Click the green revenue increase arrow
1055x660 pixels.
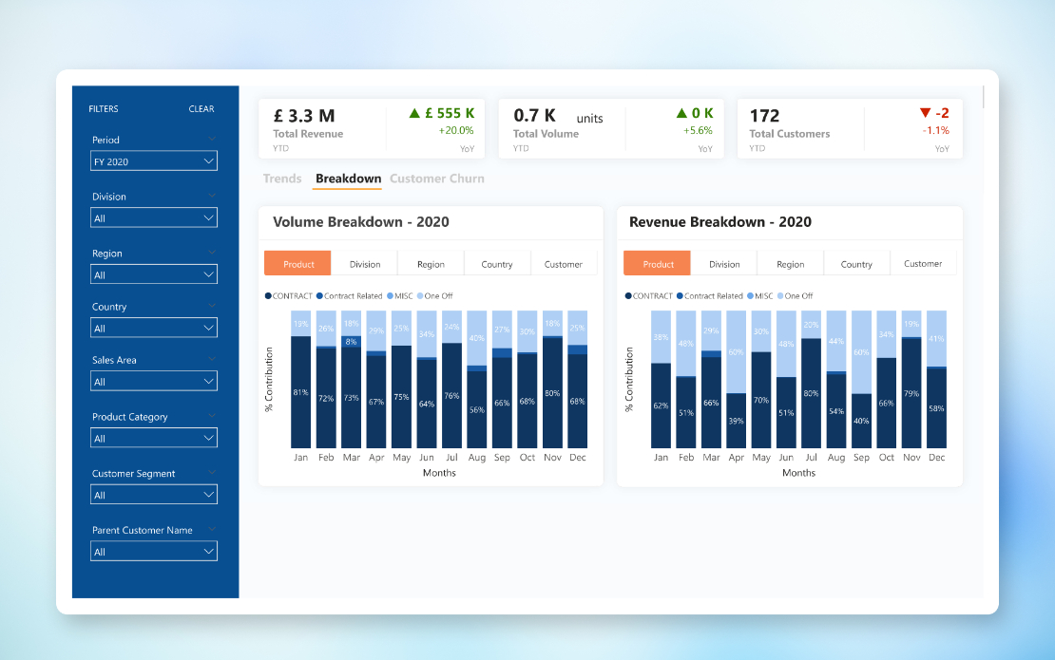(x=414, y=113)
